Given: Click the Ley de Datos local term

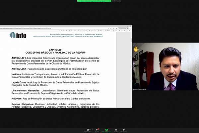Looking at the screenshot, I should tap(22, 82).
